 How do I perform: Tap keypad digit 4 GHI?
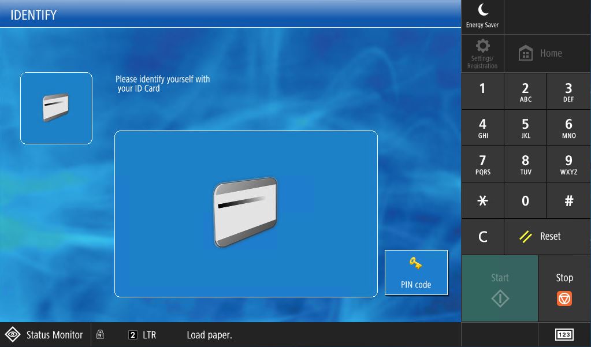point(482,128)
